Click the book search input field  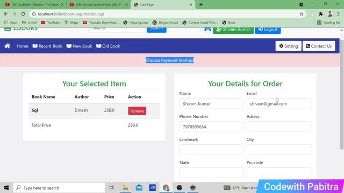[117, 30]
